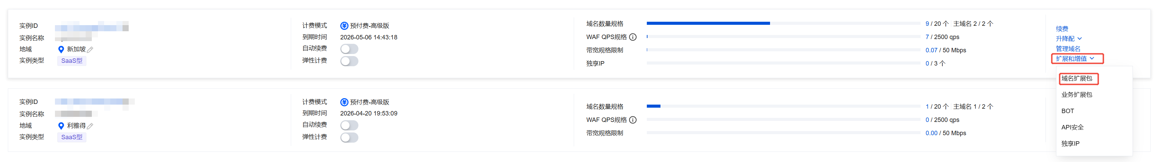1167x162 pixels.
Task: Toggle 弹性计费 for the Singapore instance
Action: tap(349, 61)
